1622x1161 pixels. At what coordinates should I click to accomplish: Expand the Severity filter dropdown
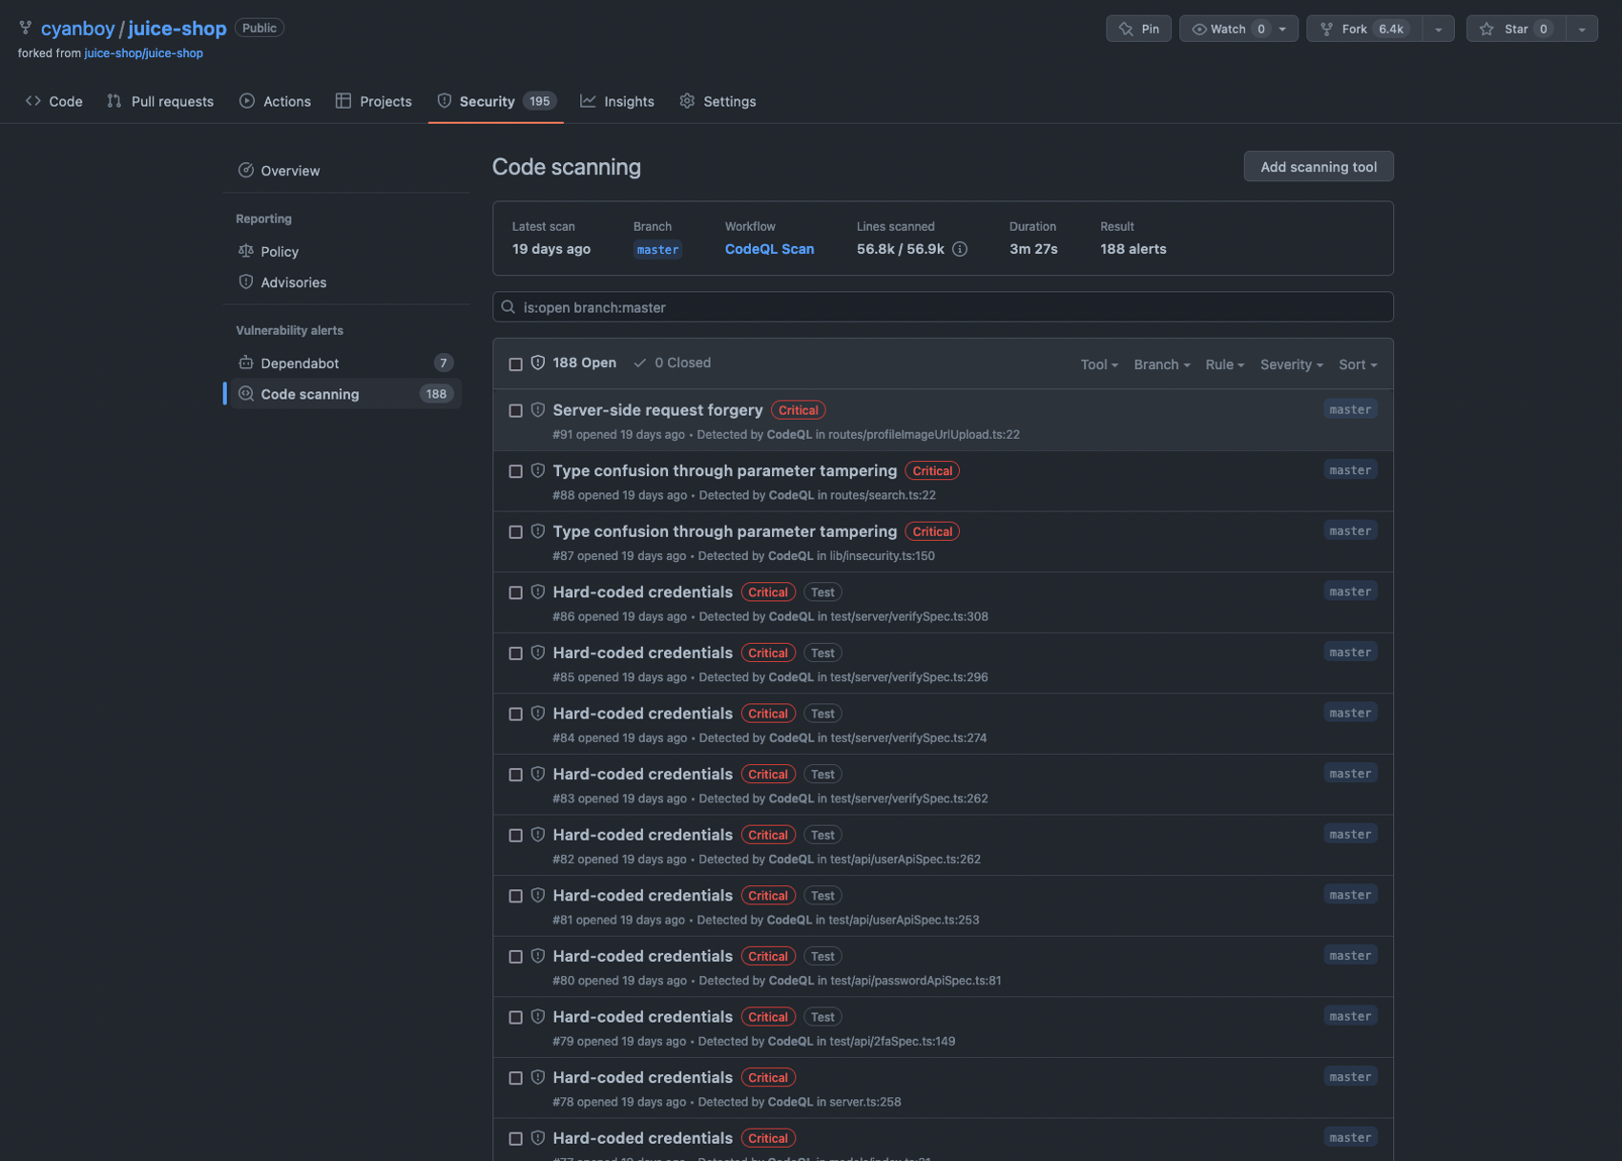pyautogui.click(x=1291, y=364)
